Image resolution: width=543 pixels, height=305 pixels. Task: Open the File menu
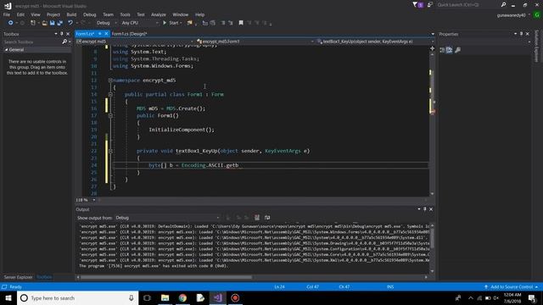[7, 14]
